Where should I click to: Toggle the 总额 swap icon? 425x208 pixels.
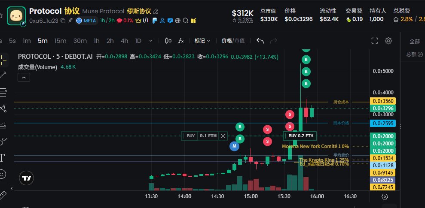click(x=420, y=54)
